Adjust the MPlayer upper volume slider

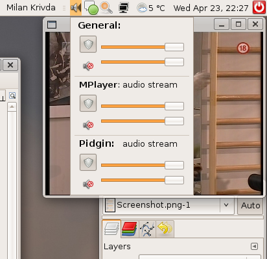(143, 106)
